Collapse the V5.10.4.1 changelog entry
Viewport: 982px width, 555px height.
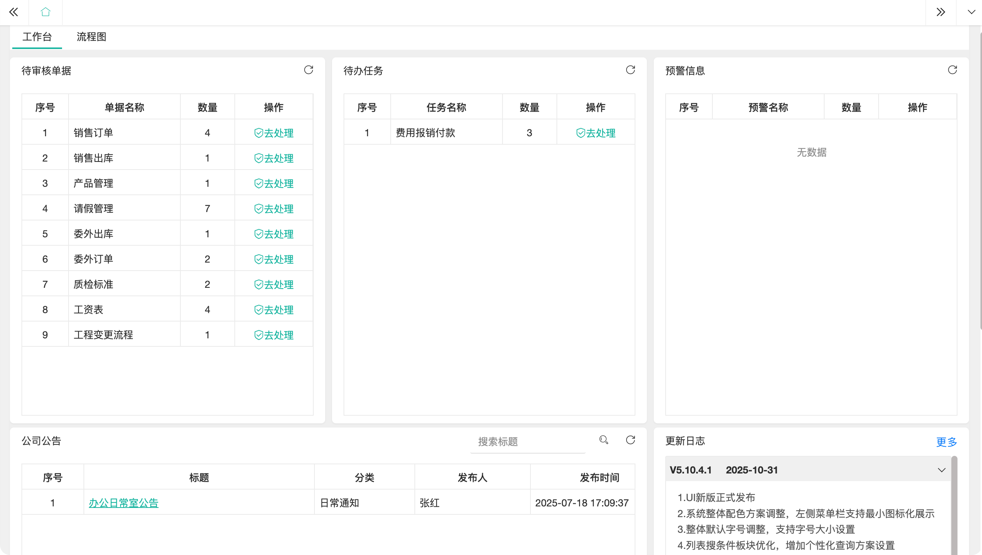tap(941, 470)
